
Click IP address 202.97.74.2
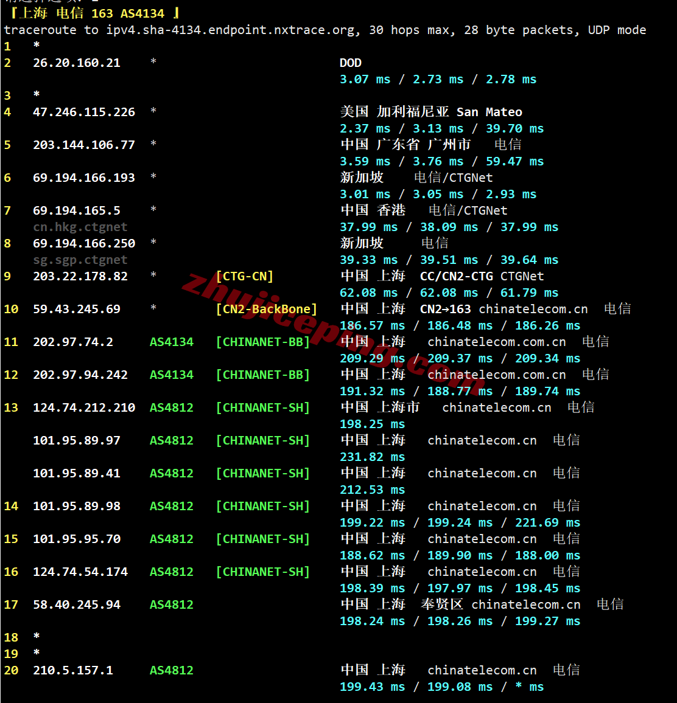(x=73, y=342)
